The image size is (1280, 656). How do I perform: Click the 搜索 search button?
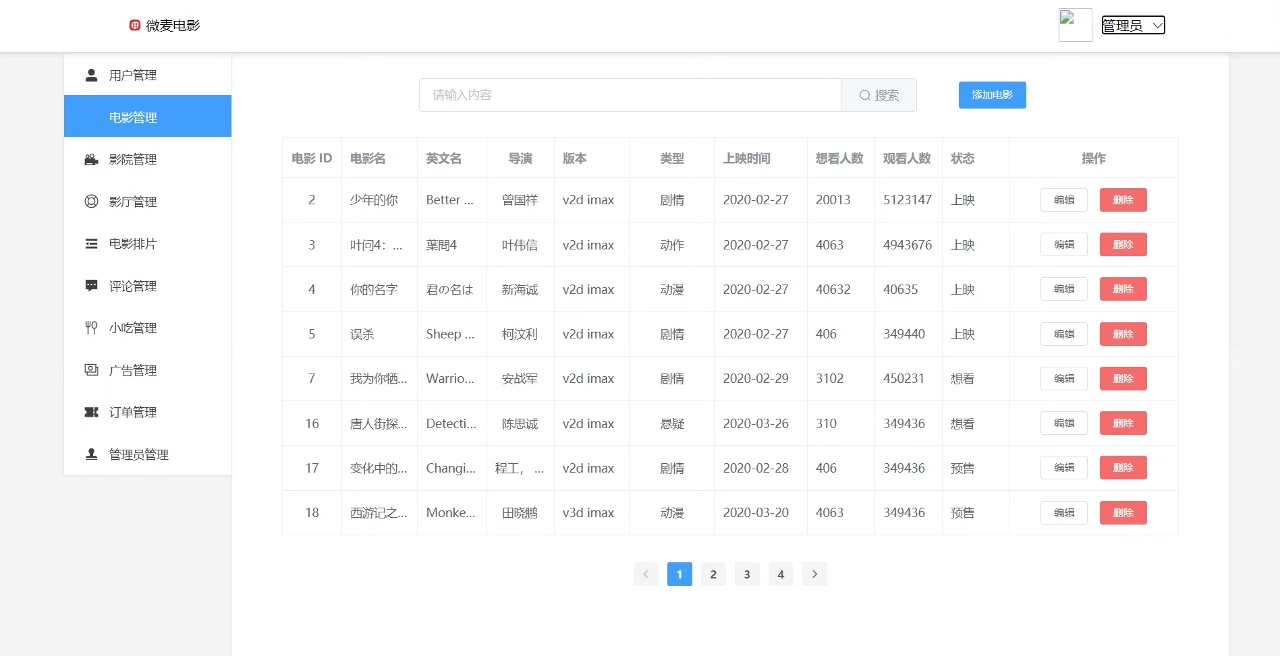[x=879, y=96]
